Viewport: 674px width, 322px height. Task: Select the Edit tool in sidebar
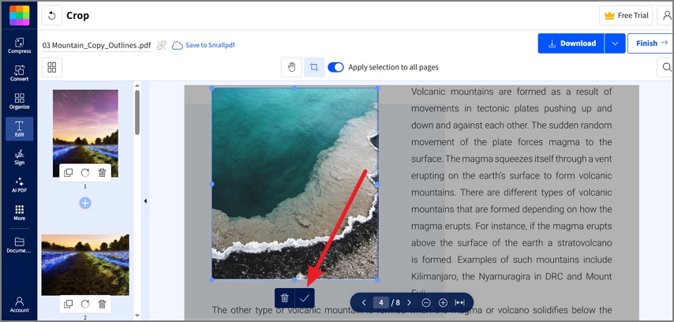(20, 129)
